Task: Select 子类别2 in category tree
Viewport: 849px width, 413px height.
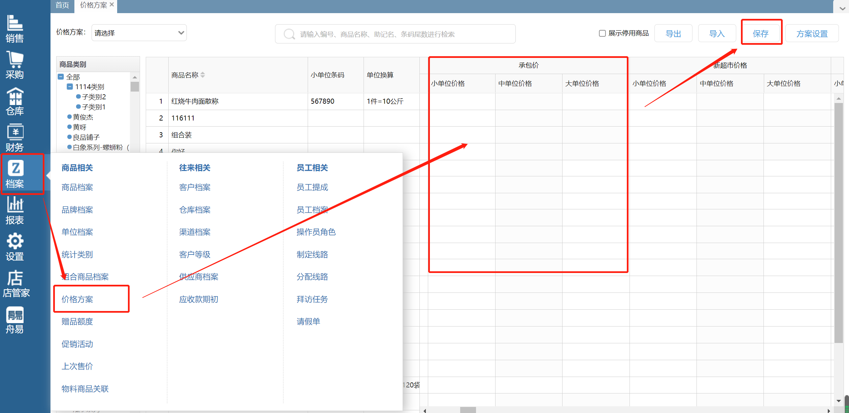Action: [x=94, y=97]
